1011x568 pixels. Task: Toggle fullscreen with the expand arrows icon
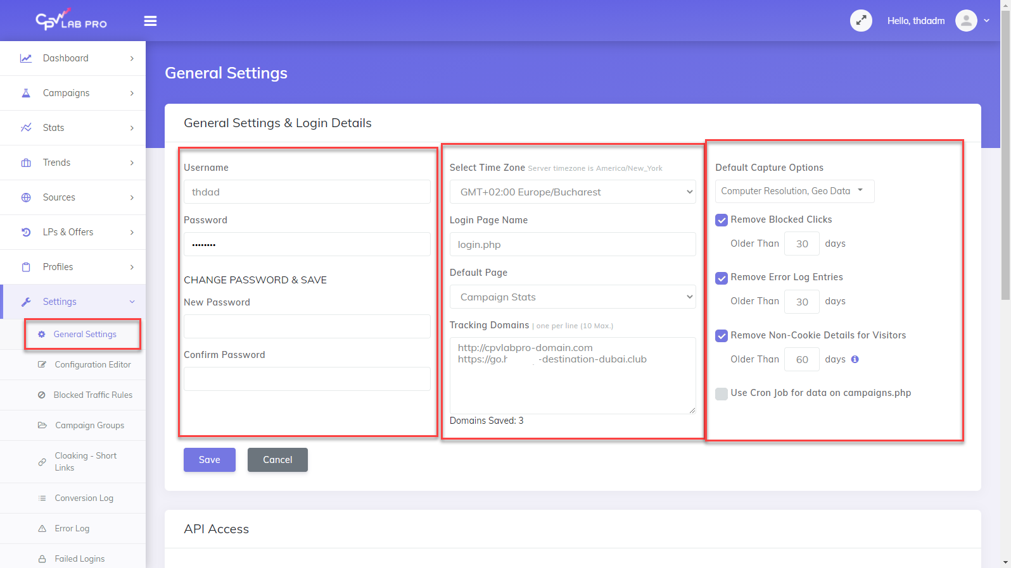click(x=861, y=21)
